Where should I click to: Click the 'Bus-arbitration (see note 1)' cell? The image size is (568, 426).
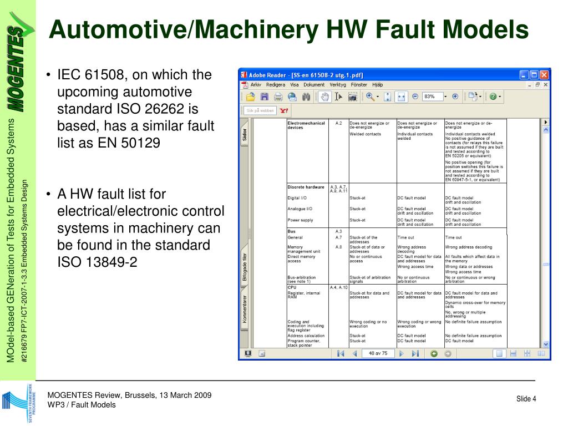(301, 280)
